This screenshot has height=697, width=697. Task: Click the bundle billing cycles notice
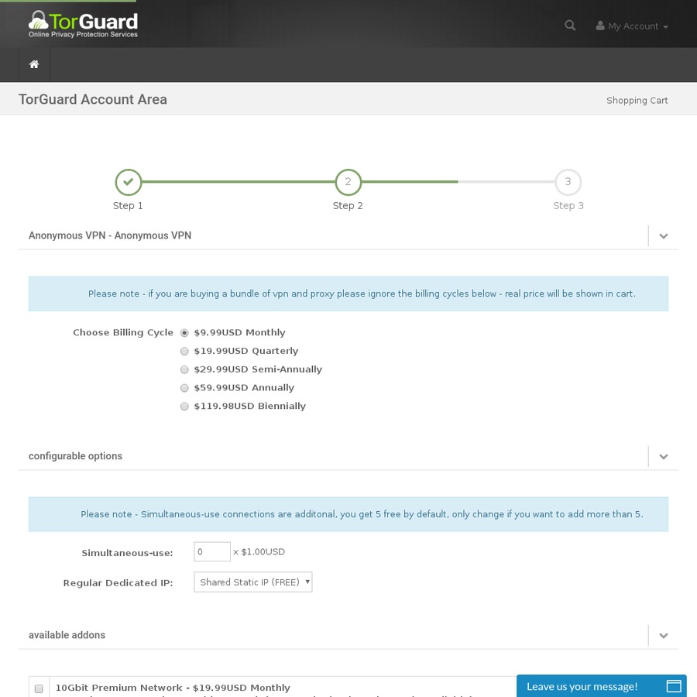tap(348, 294)
